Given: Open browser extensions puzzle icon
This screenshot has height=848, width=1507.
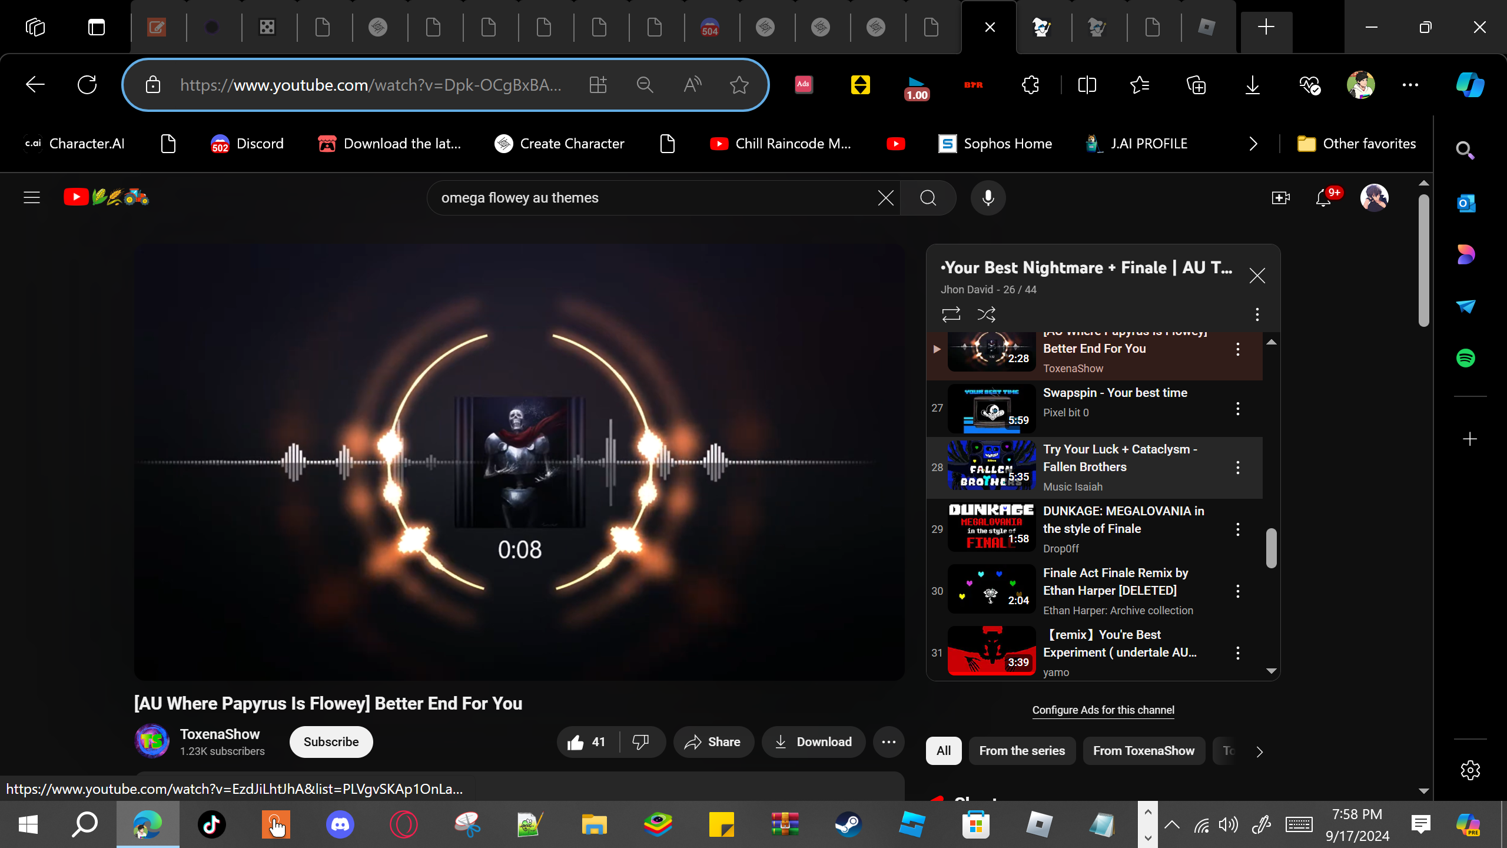Looking at the screenshot, I should pyautogui.click(x=1030, y=85).
